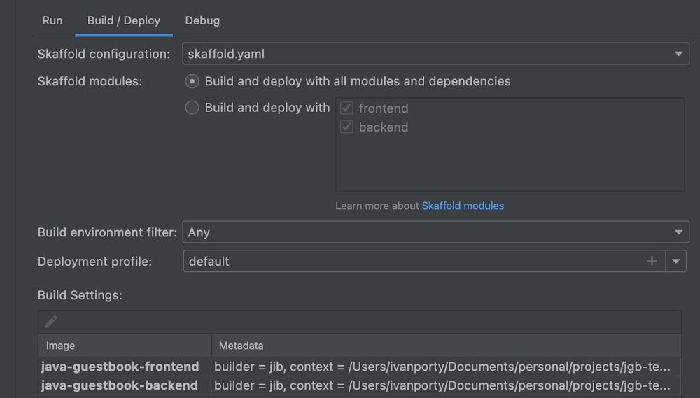Expand the Build environment filter dropdown

678,232
